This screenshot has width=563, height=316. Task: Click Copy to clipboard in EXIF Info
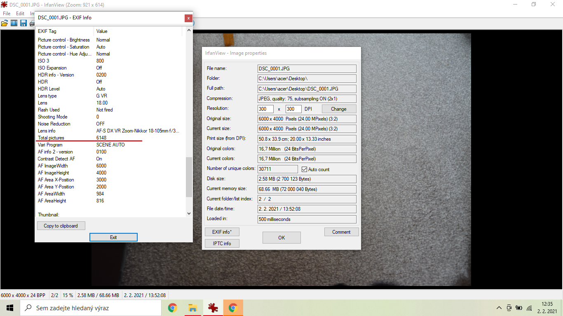click(x=61, y=226)
